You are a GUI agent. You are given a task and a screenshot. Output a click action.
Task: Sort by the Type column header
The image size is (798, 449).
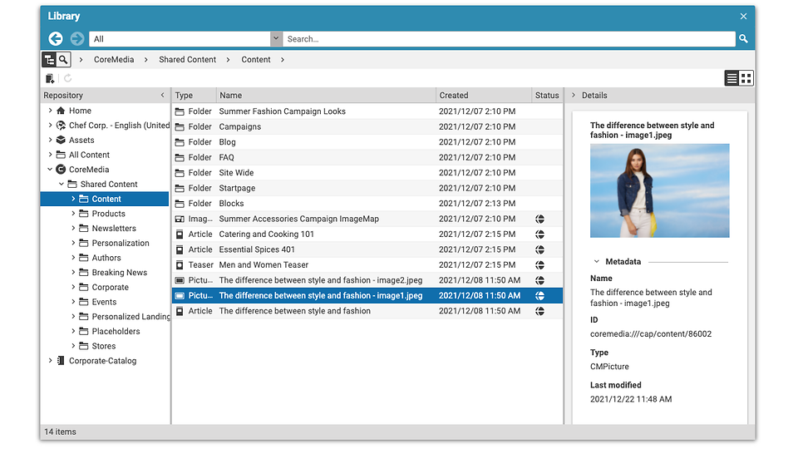(x=194, y=95)
